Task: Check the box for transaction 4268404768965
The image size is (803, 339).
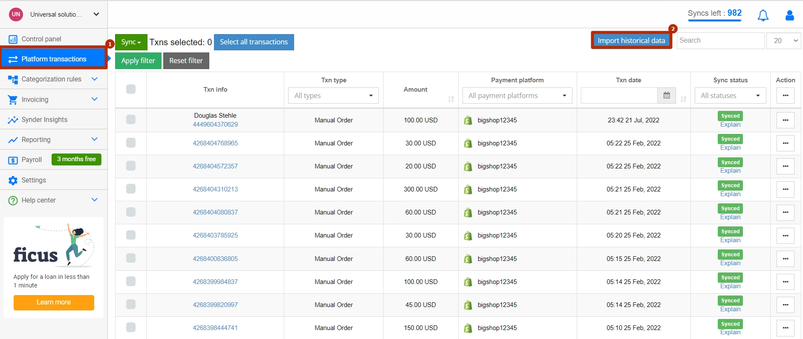Action: pos(131,142)
